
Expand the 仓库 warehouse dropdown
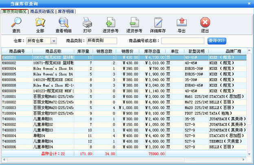tap(53, 41)
